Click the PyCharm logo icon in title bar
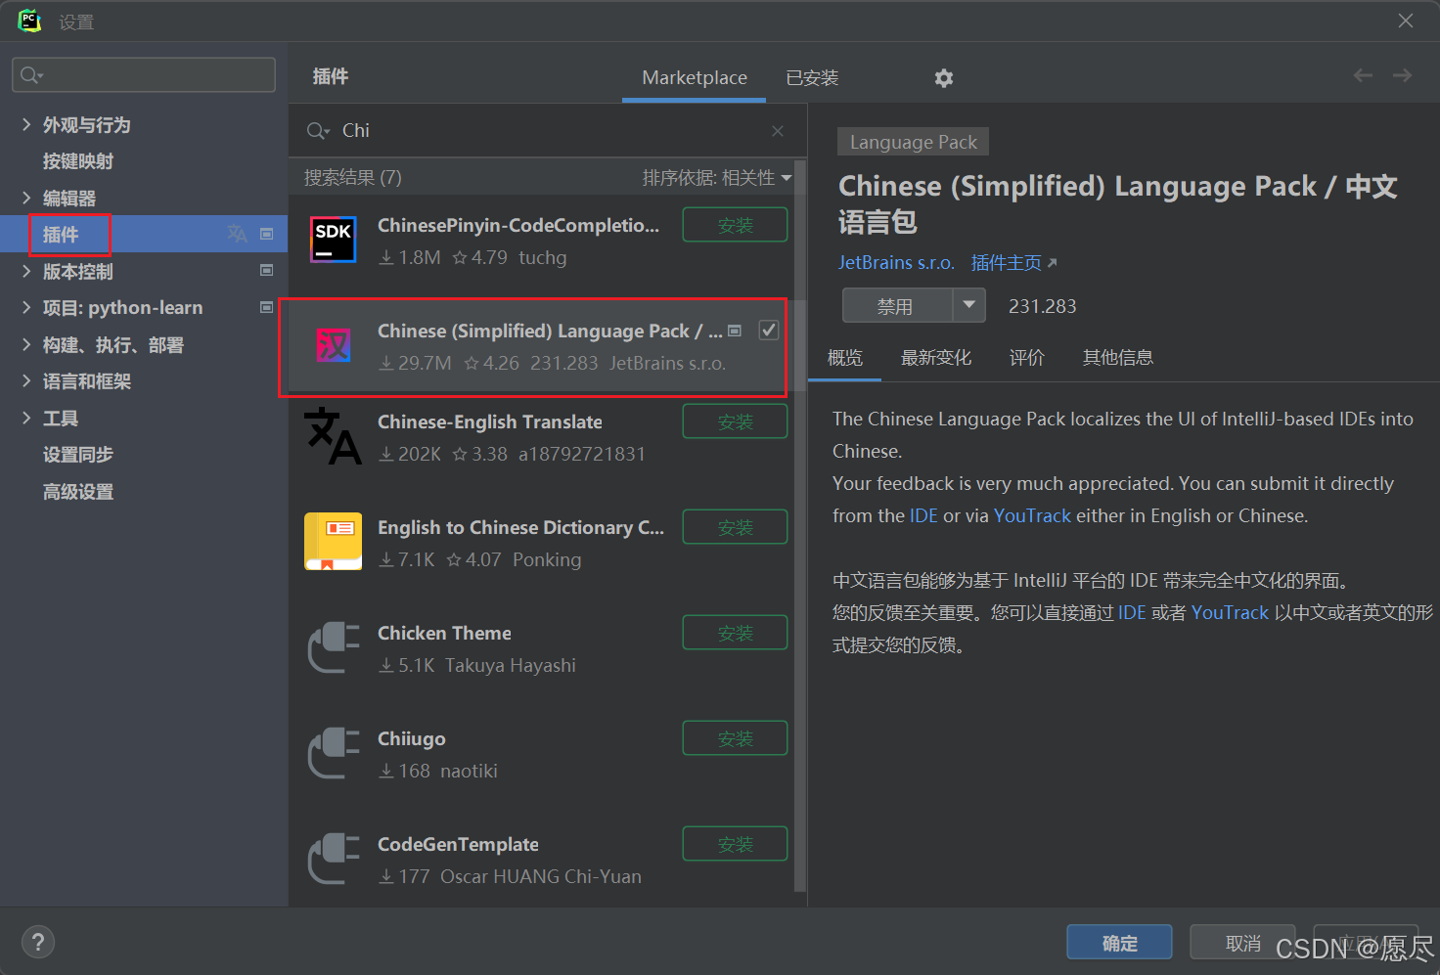Screen dimensions: 1440x975 coord(29,21)
